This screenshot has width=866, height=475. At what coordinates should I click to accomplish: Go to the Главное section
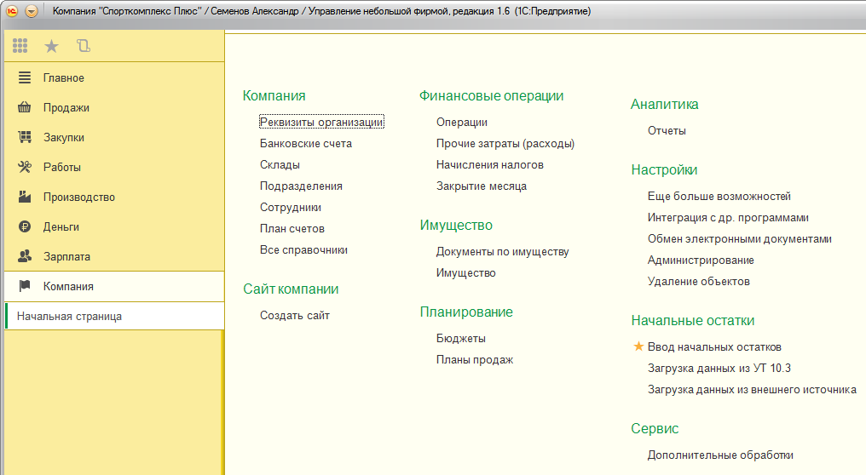(64, 77)
